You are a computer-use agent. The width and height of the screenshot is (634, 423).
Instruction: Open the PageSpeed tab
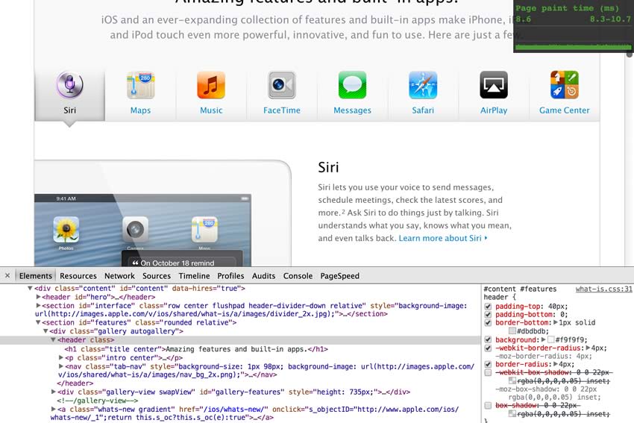coord(339,276)
